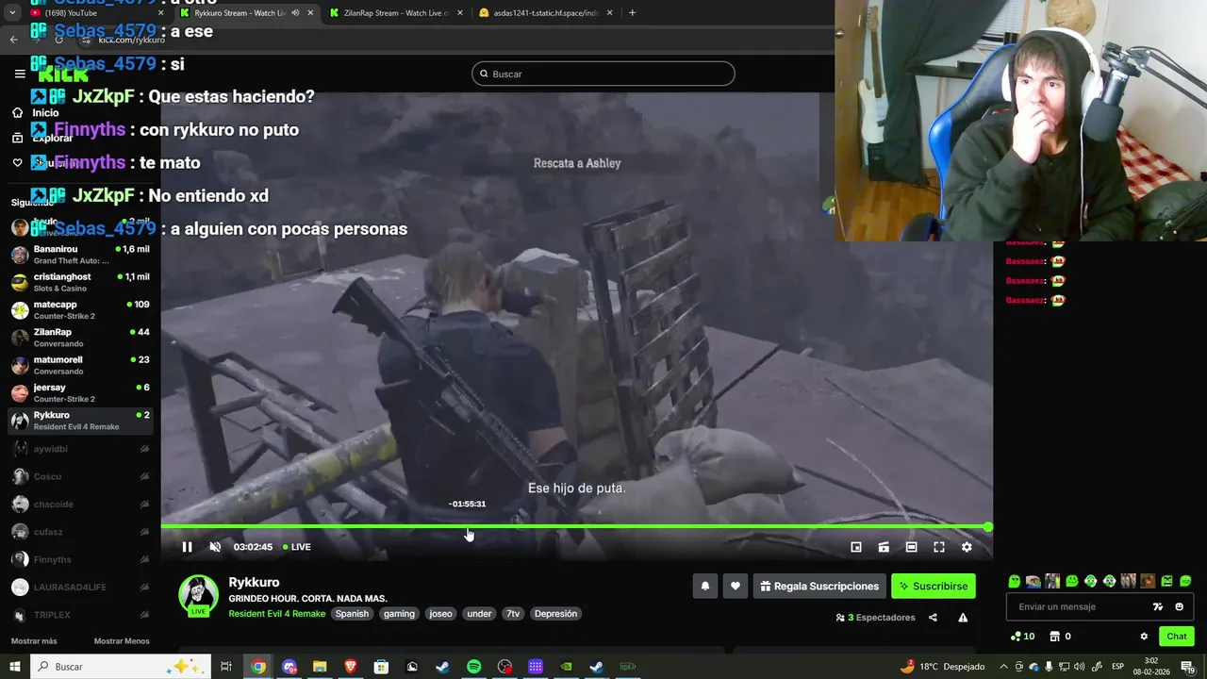The image size is (1207, 679).
Task: Open the cristianghost channel in sidebar
Action: click(x=80, y=282)
